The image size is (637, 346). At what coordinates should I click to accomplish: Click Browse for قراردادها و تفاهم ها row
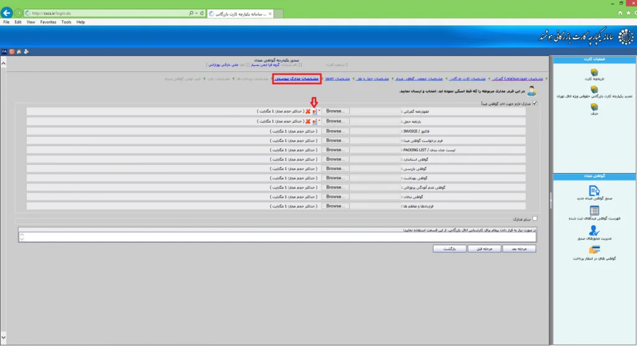pyautogui.click(x=335, y=206)
